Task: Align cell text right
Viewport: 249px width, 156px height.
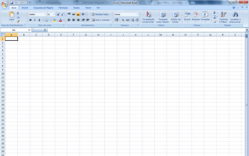Action: point(78,20)
